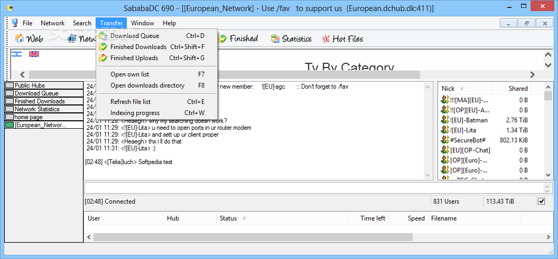This screenshot has height=259, width=558.
Task: Click the chat message input field
Action: coord(313,188)
